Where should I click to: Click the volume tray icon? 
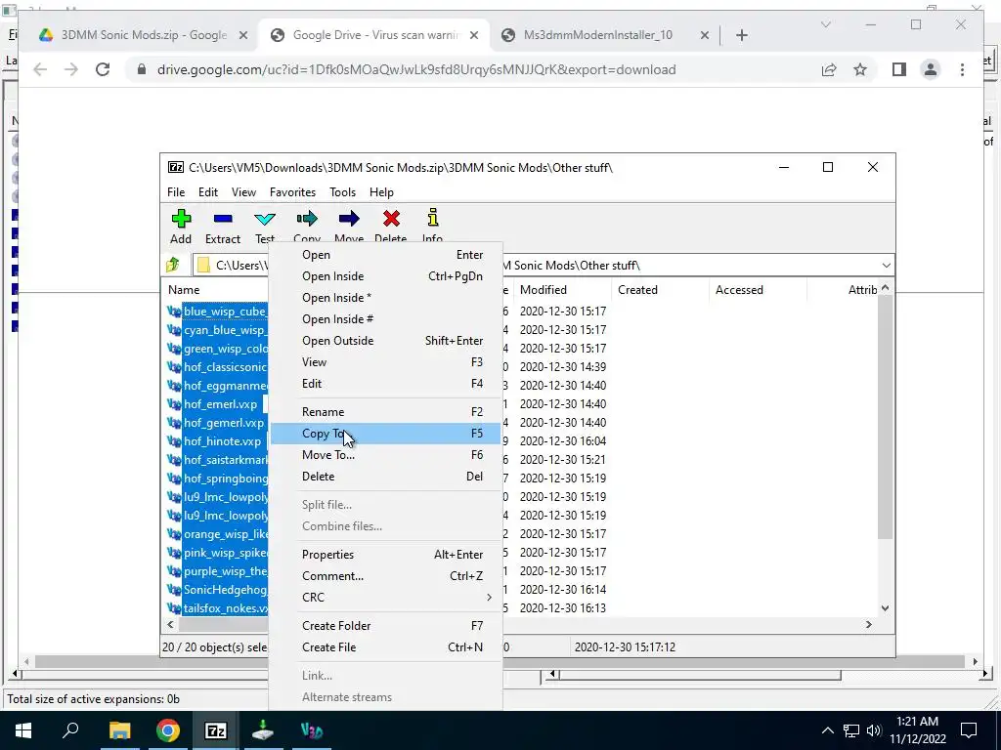(874, 730)
